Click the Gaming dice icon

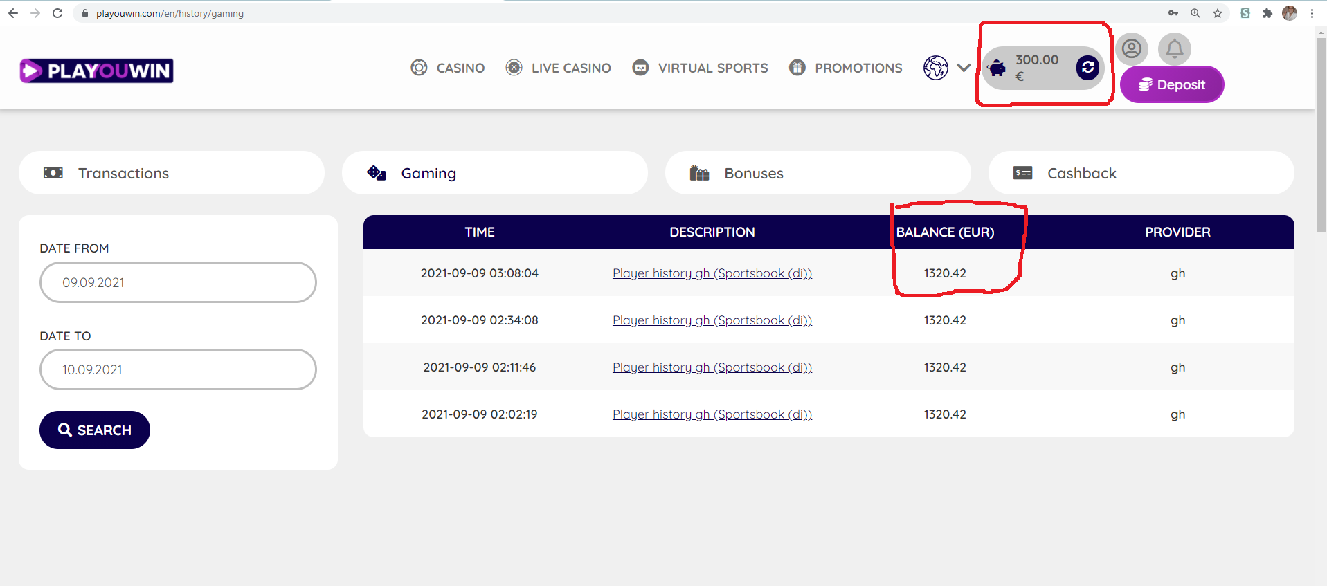coord(377,173)
